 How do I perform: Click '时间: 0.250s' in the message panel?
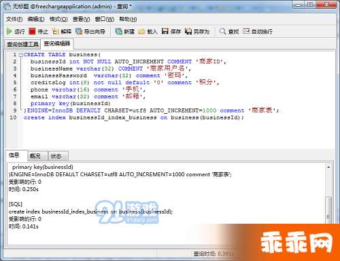pyautogui.click(x=24, y=189)
